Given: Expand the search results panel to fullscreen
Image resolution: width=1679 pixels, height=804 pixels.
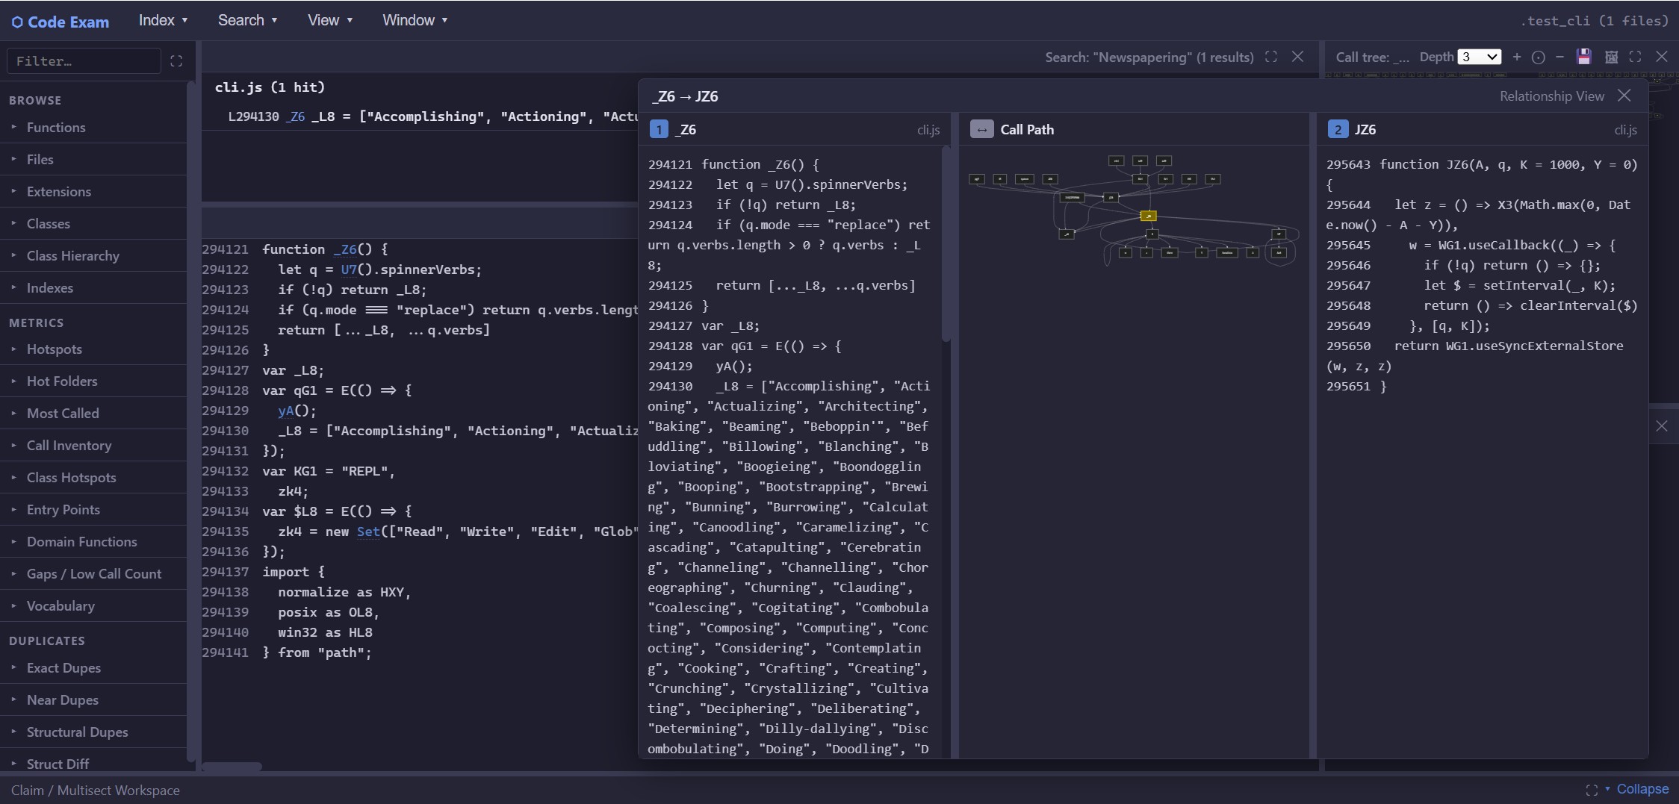Looking at the screenshot, I should click(1271, 57).
